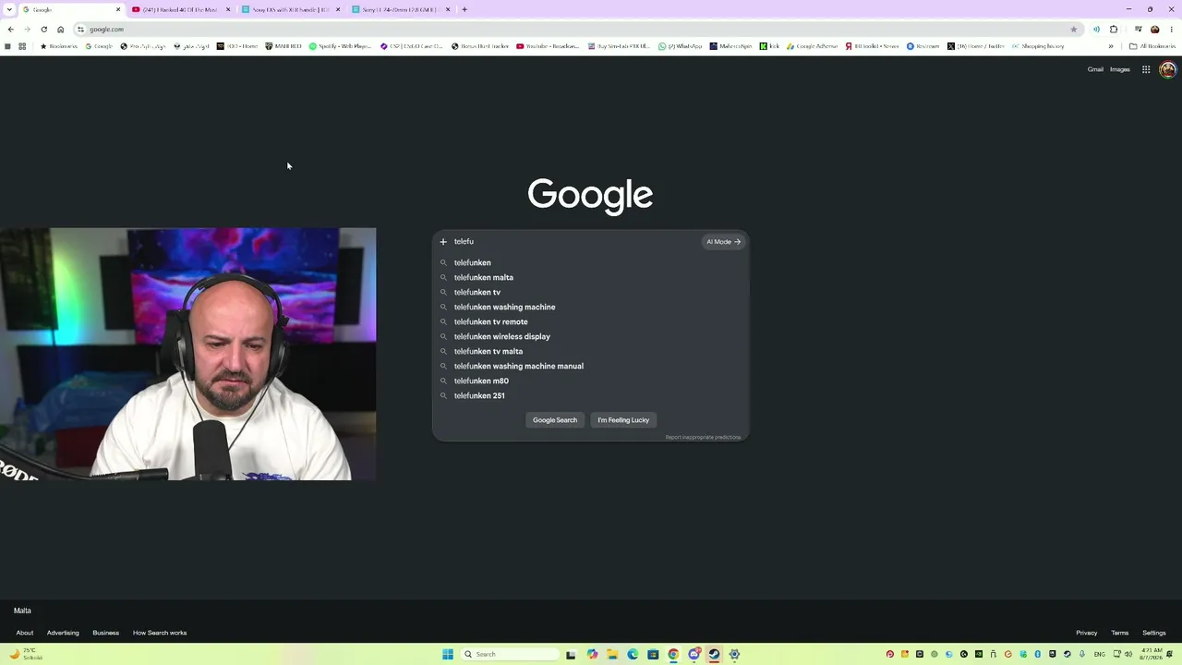Image resolution: width=1182 pixels, height=665 pixels.
Task: Select the 'telefunken tv remote' suggestion
Action: tap(591, 321)
